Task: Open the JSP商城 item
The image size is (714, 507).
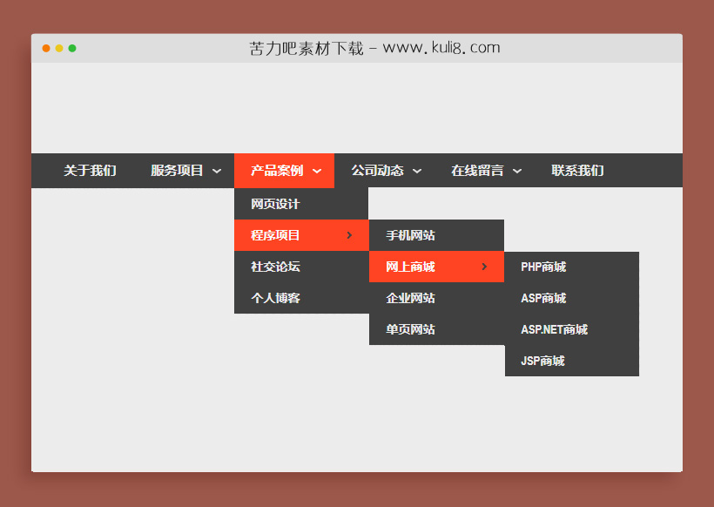Action: point(542,361)
